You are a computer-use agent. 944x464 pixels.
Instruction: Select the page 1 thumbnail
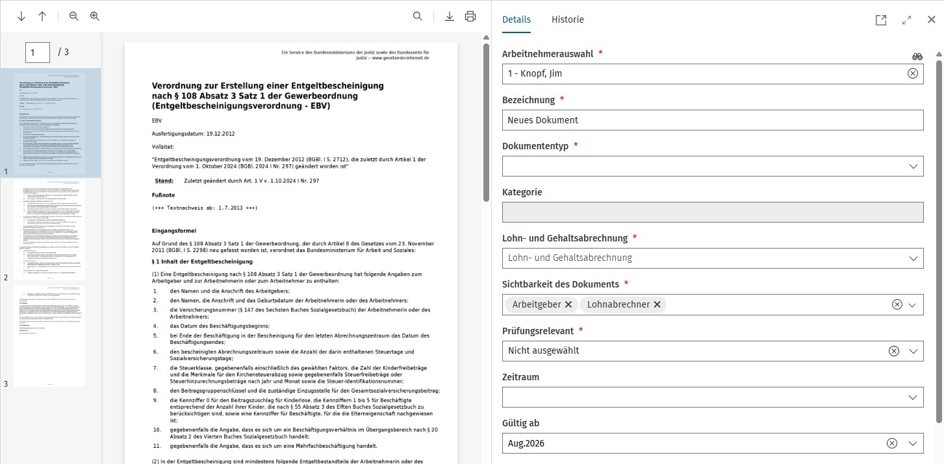tap(49, 123)
